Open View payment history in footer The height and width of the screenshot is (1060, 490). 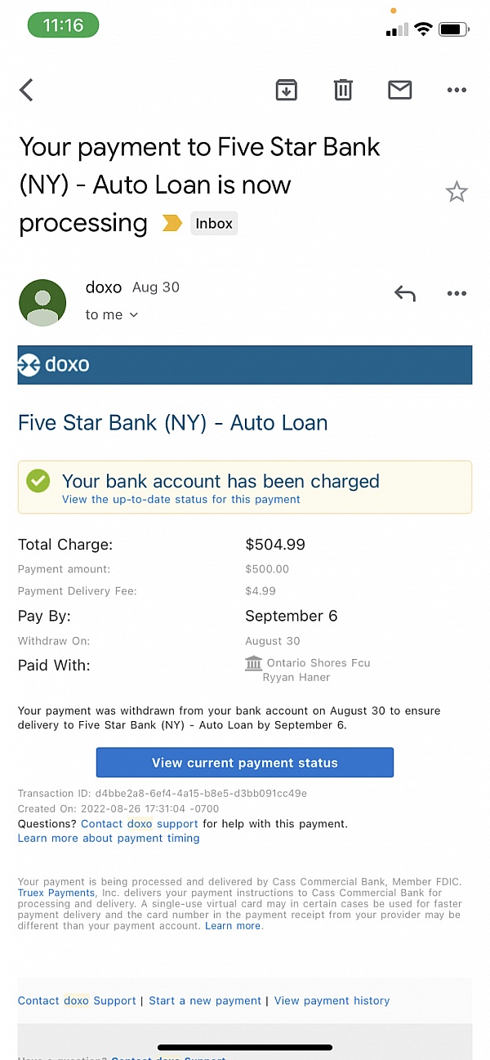[x=332, y=1000]
